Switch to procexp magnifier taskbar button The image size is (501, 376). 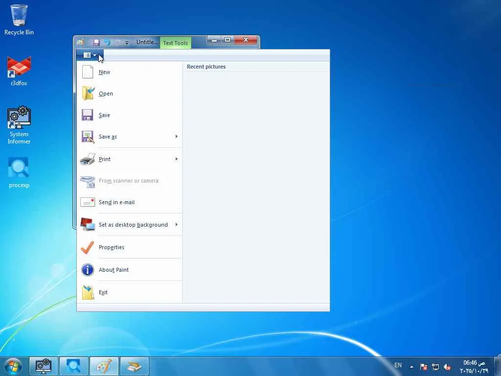[74, 366]
